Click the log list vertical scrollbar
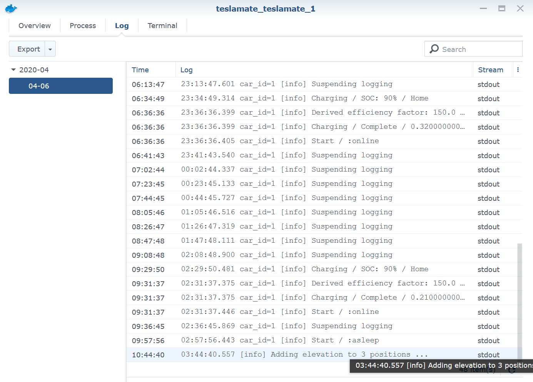 pyautogui.click(x=520, y=301)
